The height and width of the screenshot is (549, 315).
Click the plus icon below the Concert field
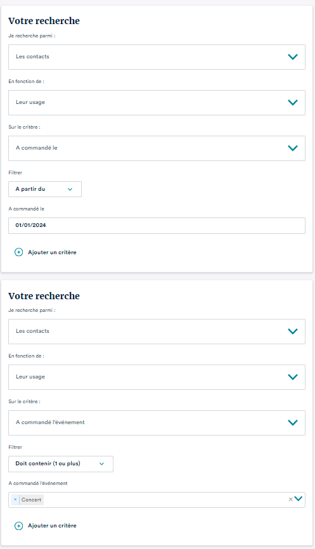click(x=18, y=526)
